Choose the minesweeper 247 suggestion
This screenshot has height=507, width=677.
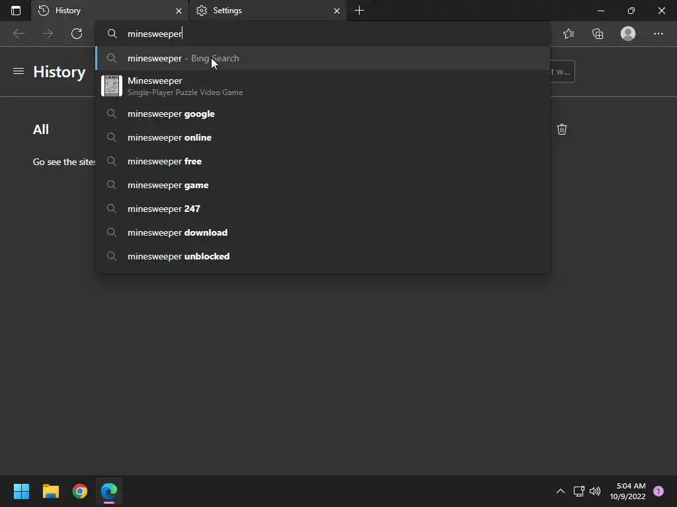pos(323,209)
